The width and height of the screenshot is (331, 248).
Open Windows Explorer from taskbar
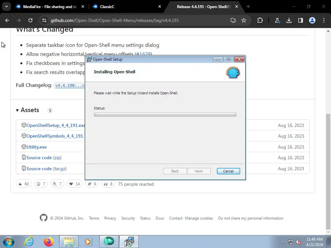(69, 242)
